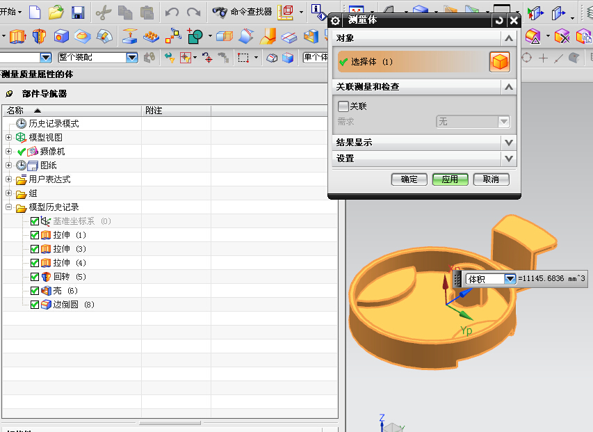Uncheck the 壳 (6) feature checkbox

[x=35, y=291]
